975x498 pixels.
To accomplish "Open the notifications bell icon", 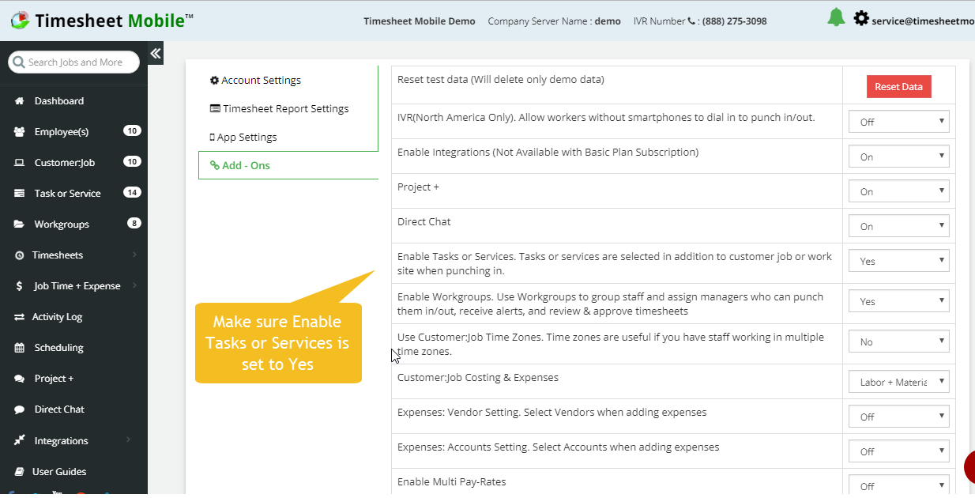I will coord(836,17).
